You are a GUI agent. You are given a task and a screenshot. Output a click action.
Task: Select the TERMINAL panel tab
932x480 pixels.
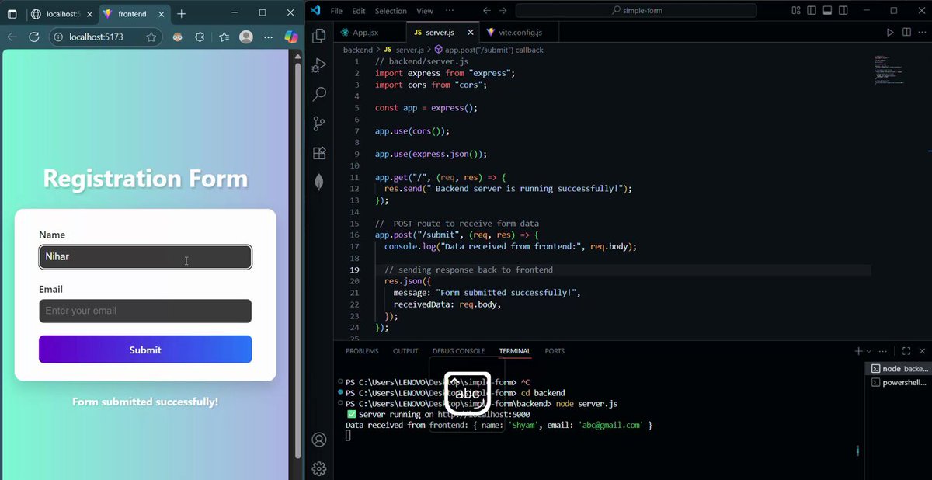(515, 351)
